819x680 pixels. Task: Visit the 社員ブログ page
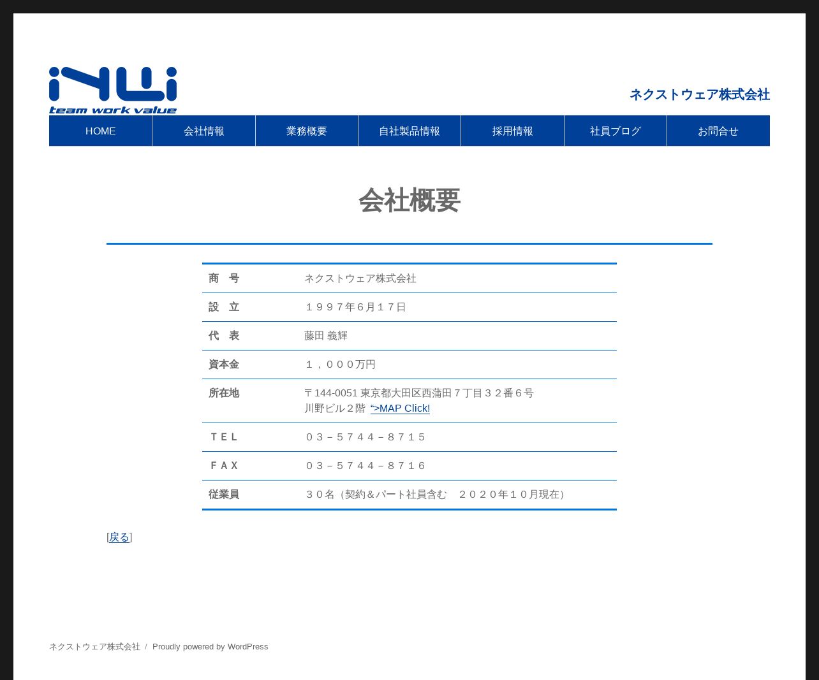click(x=616, y=131)
